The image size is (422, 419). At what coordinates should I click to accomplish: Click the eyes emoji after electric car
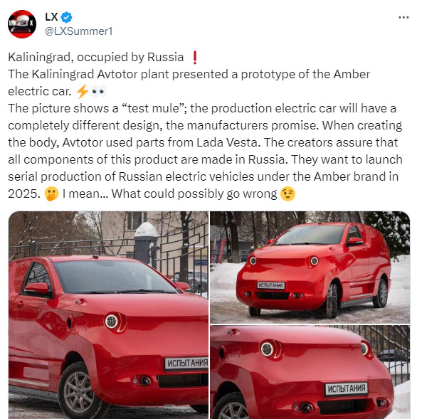click(98, 92)
